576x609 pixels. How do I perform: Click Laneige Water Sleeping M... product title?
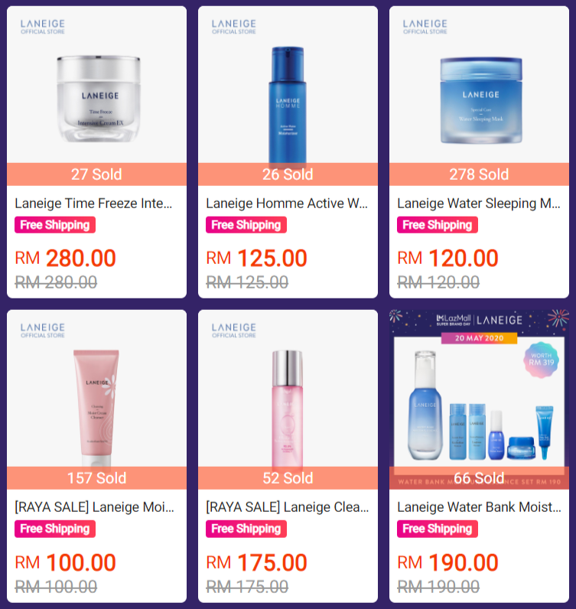(479, 204)
